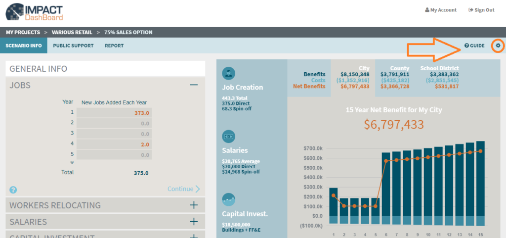
Task: Click County net benefits $3,366,728
Action: (395, 86)
